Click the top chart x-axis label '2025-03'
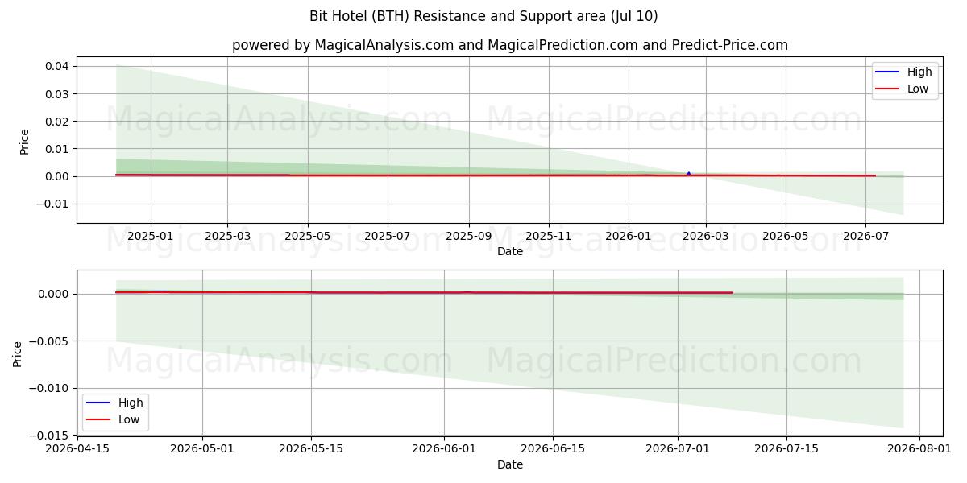This screenshot has height=483, width=967. point(227,237)
